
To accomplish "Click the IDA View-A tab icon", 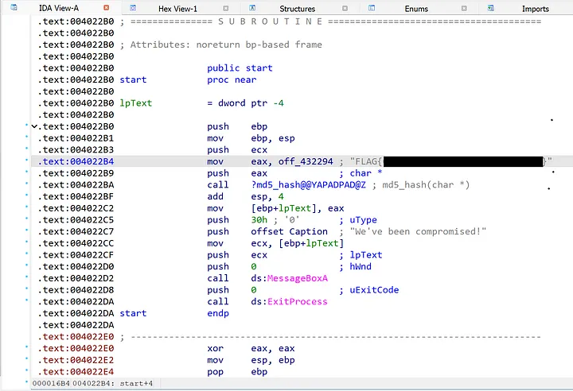I will pyautogui.click(x=14, y=7).
